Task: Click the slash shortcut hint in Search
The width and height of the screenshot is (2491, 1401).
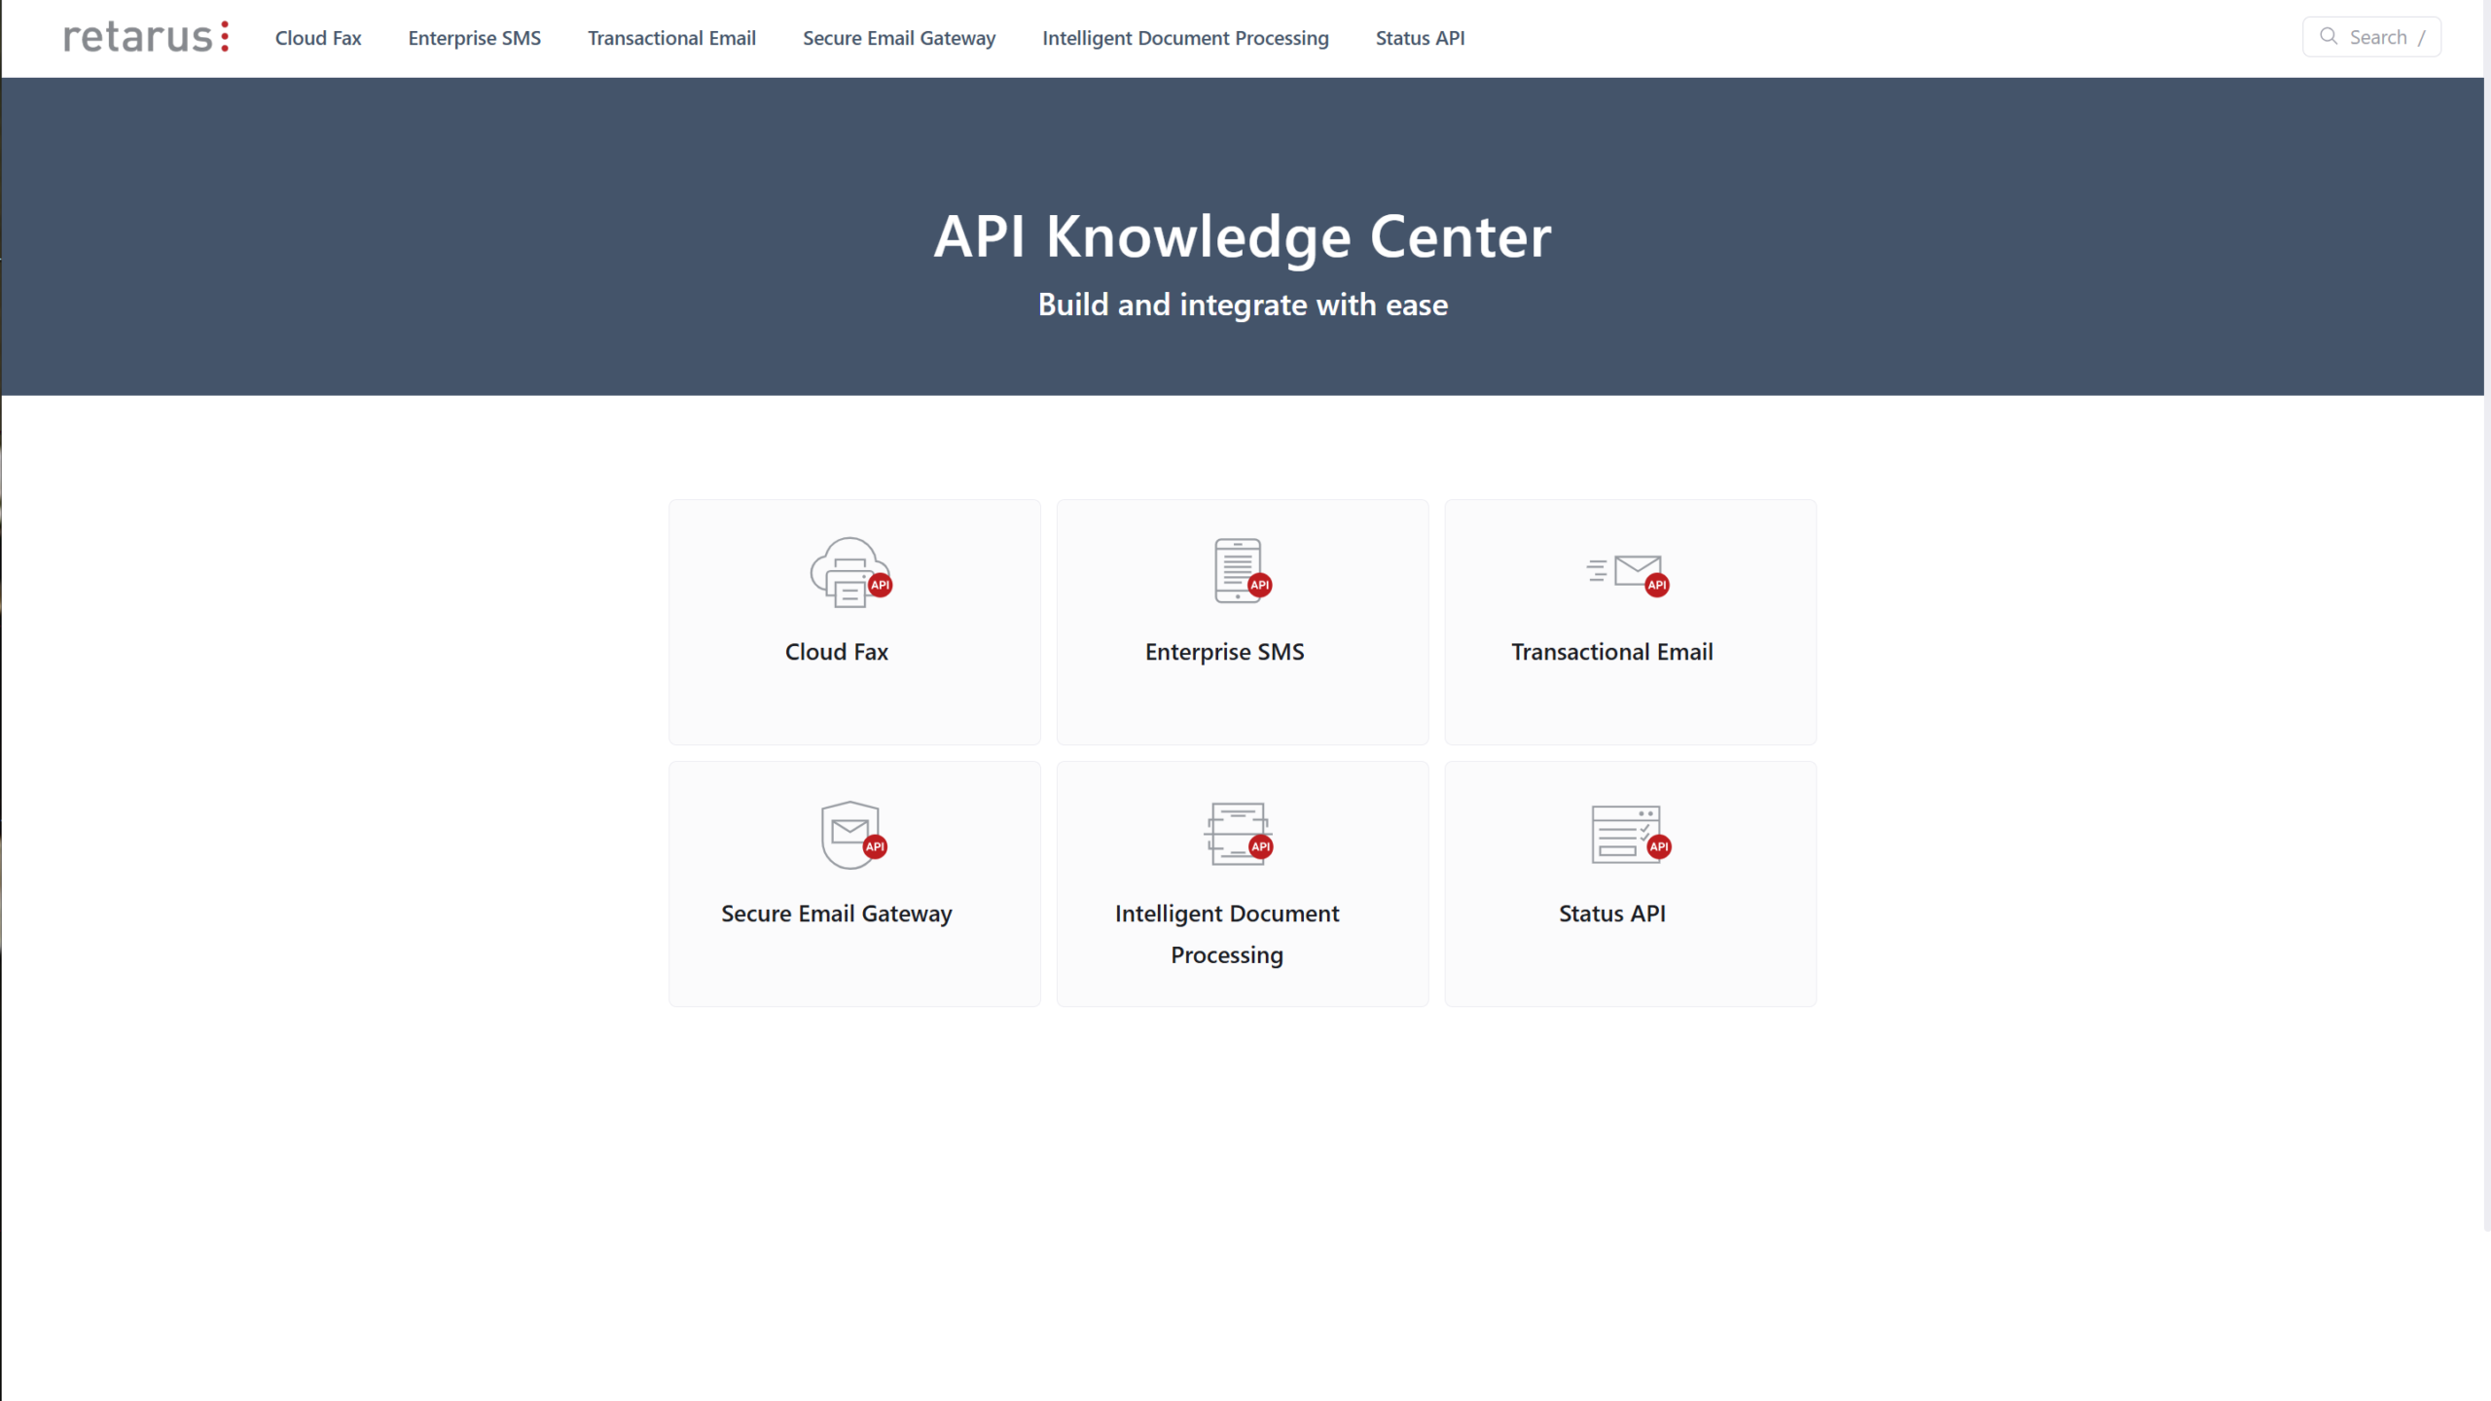Action: (x=2422, y=37)
